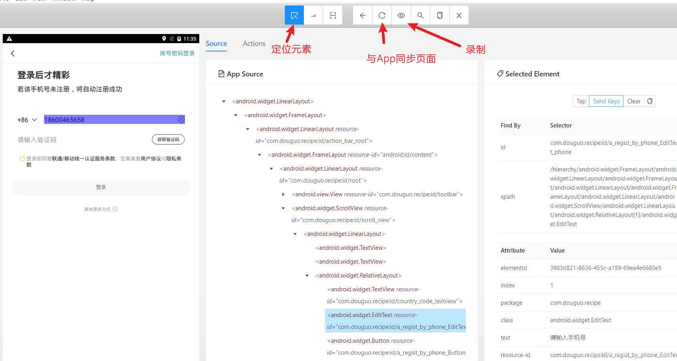Open the +86 country code dropdown
This screenshot has width=677, height=361.
[x=27, y=120]
